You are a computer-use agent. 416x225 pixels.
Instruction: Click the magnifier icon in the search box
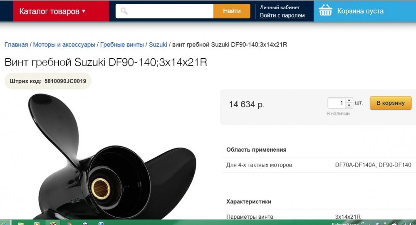124,11
